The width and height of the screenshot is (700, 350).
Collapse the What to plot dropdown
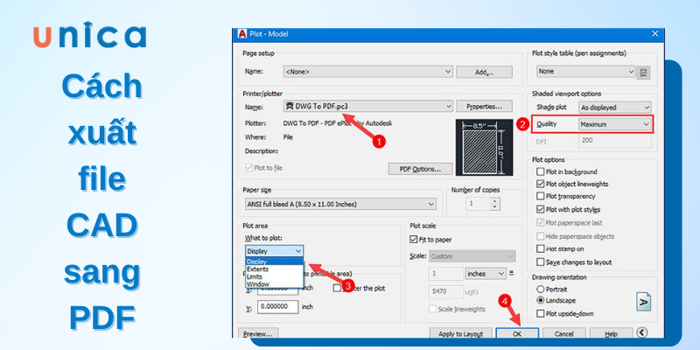tap(274, 251)
